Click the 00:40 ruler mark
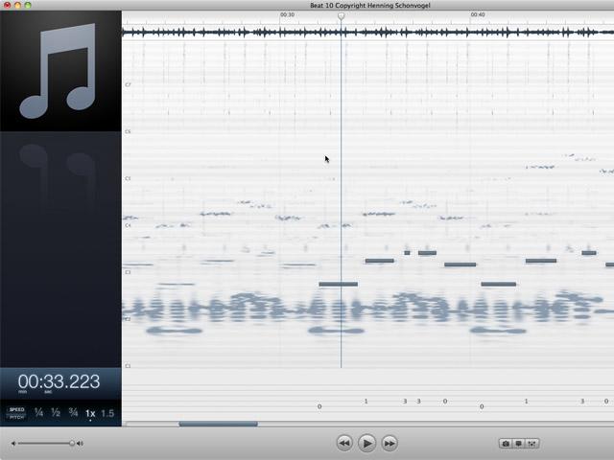The width and height of the screenshot is (614, 460). (x=478, y=14)
